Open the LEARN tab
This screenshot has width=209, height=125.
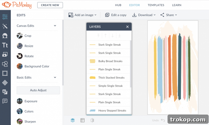(x=177, y=5)
